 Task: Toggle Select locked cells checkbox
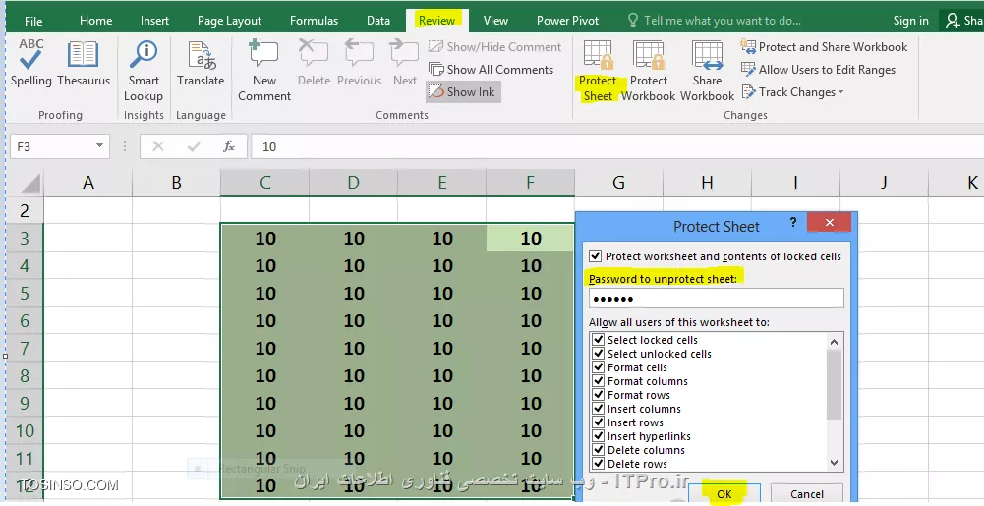[598, 339]
